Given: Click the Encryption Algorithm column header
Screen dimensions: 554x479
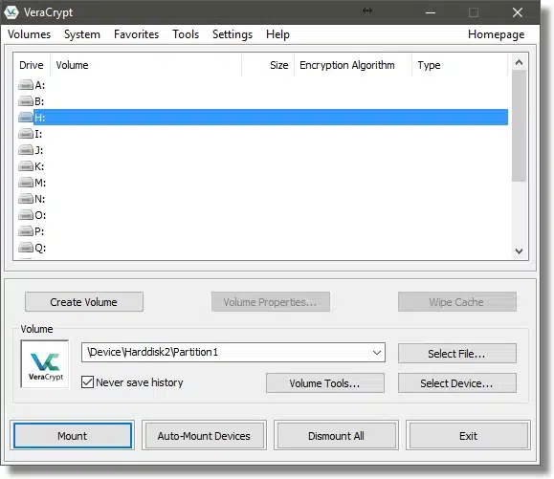Looking at the screenshot, I should [x=353, y=65].
